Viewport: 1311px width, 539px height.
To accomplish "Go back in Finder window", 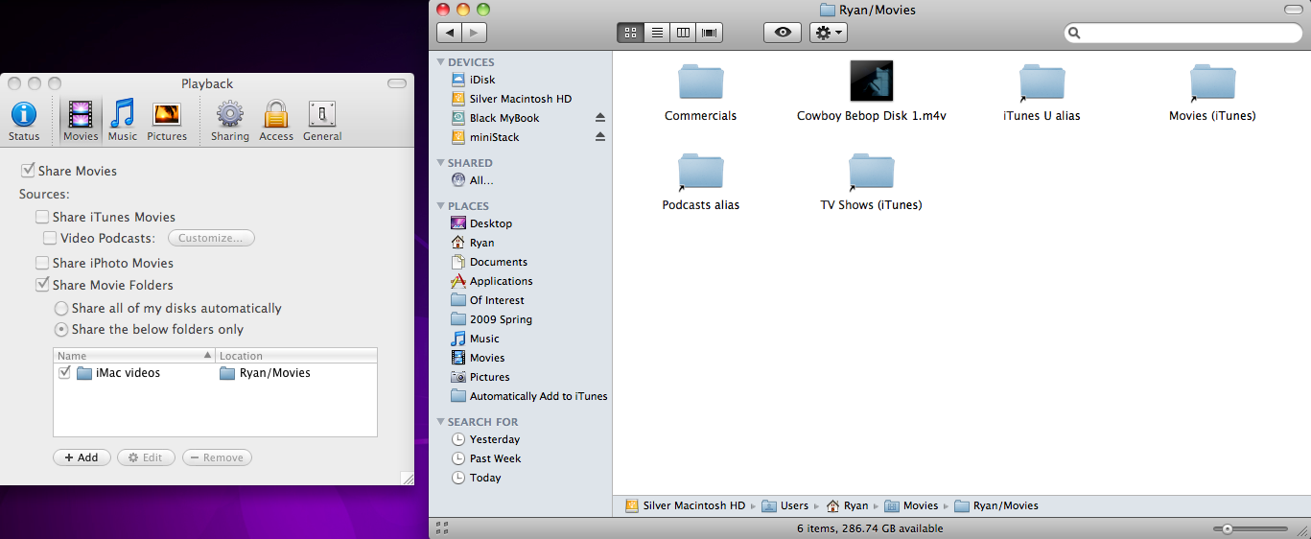I will coord(449,33).
